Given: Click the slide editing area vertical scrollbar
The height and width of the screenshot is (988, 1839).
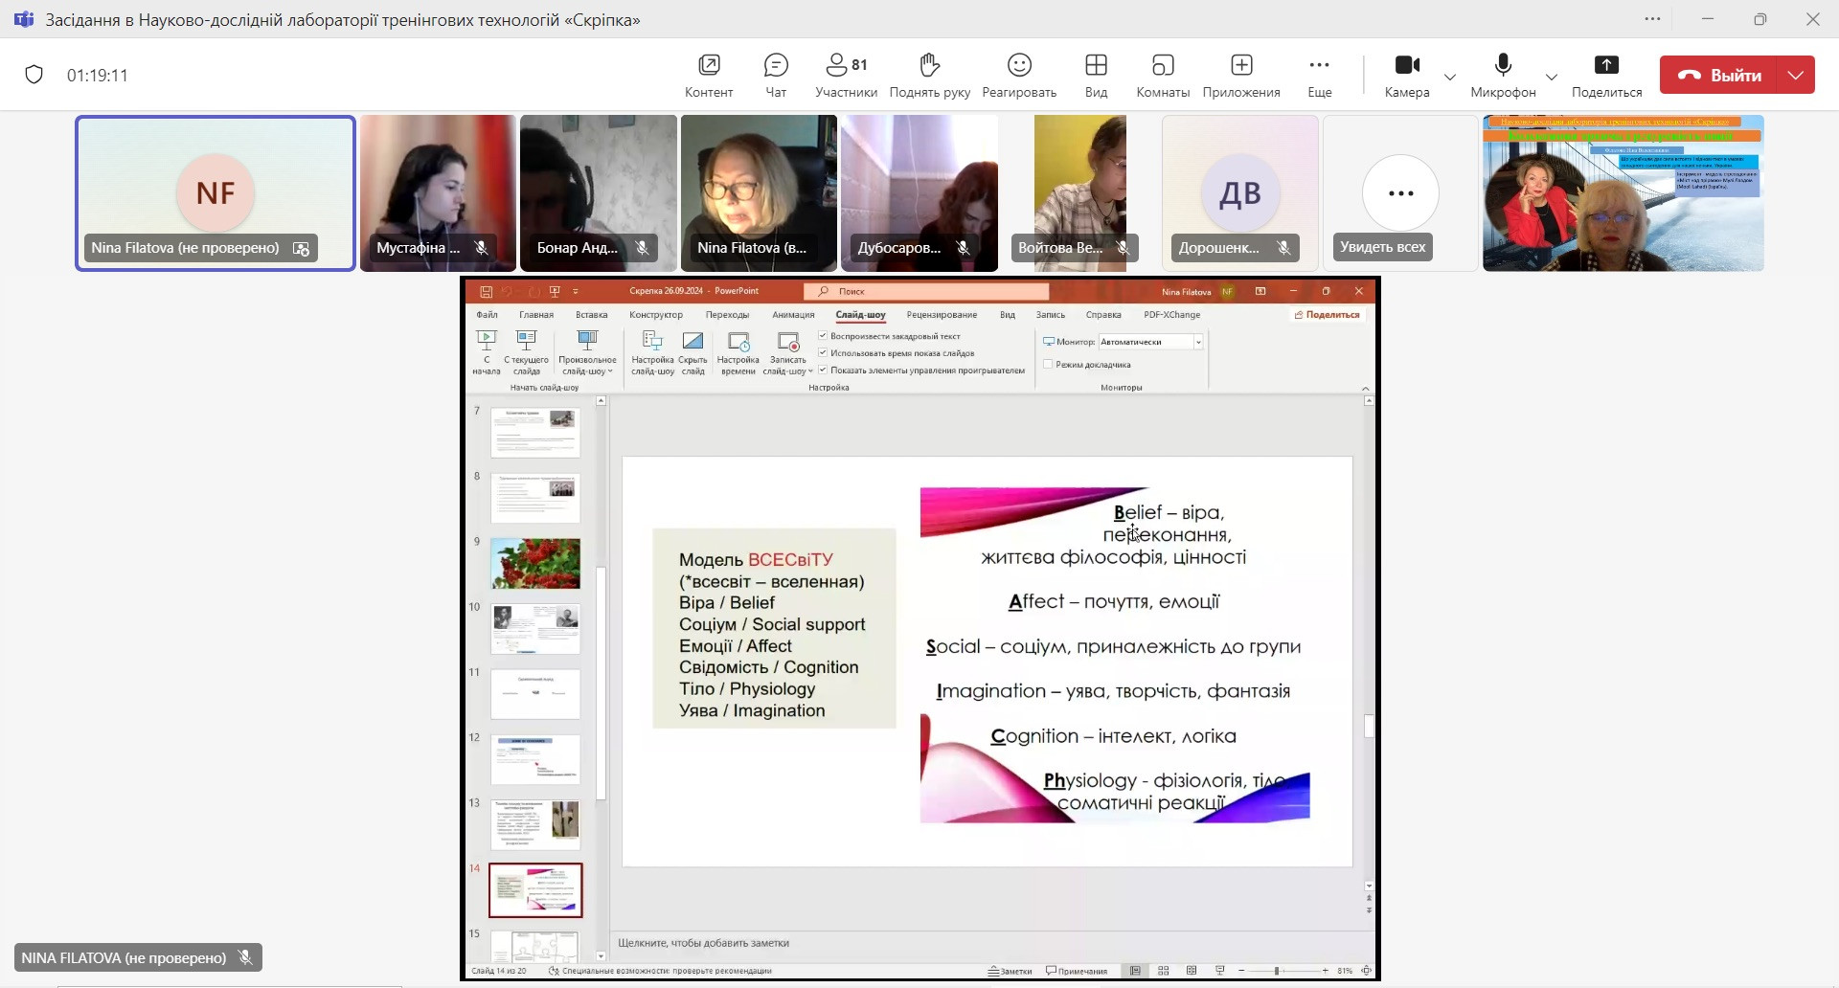Looking at the screenshot, I should [1369, 727].
